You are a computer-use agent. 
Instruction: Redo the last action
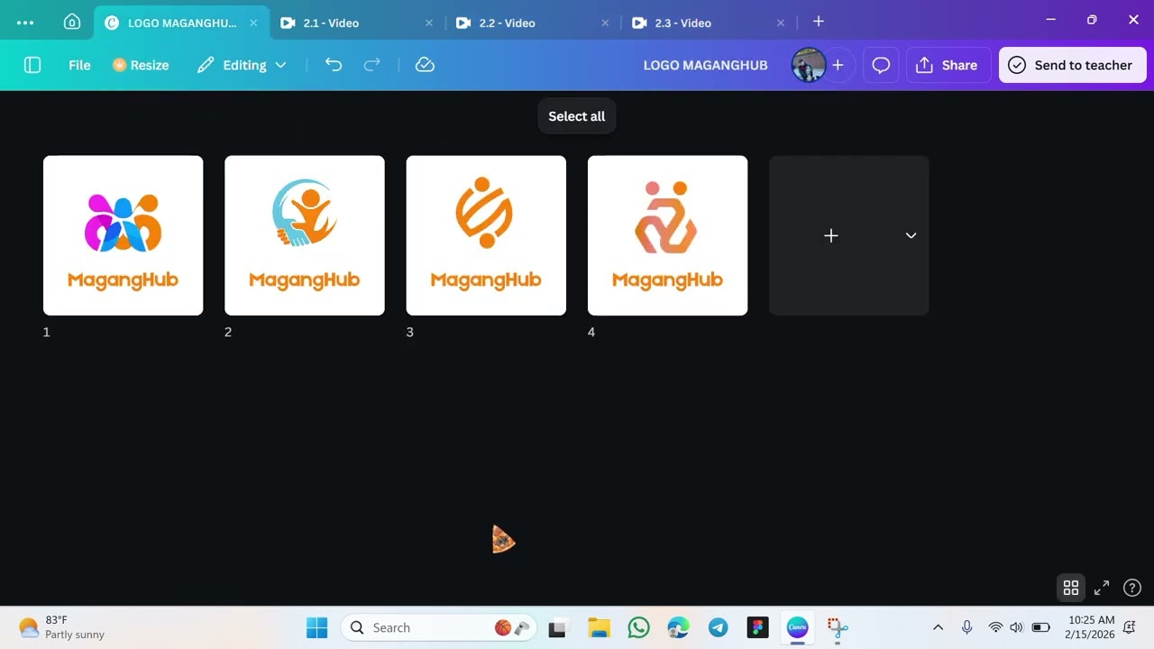pyautogui.click(x=371, y=65)
